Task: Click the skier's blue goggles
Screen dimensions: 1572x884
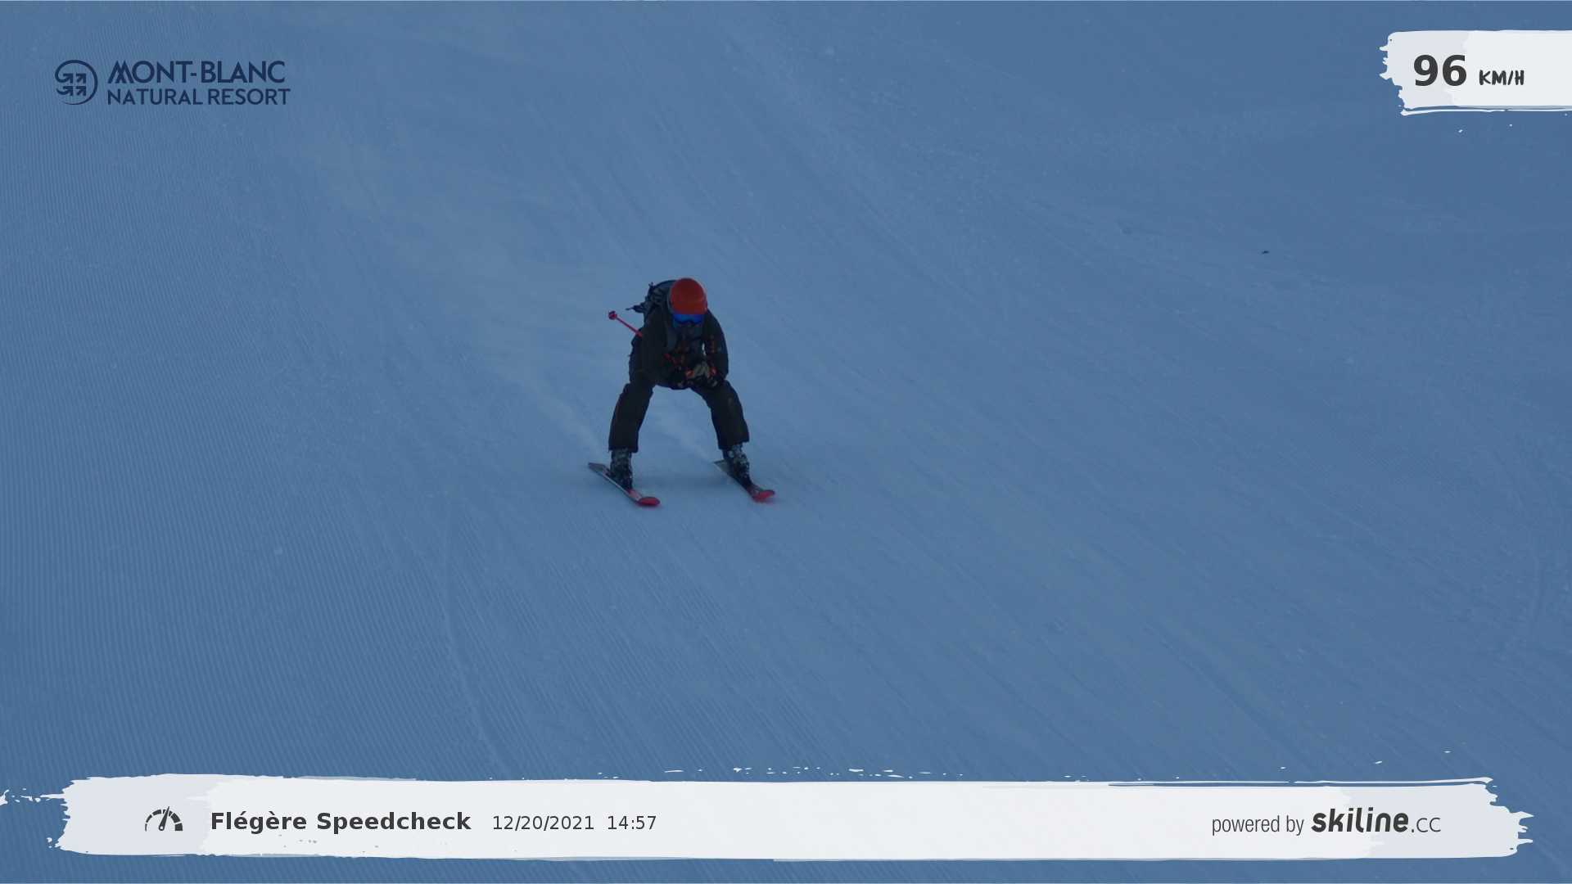Action: pyautogui.click(x=687, y=318)
